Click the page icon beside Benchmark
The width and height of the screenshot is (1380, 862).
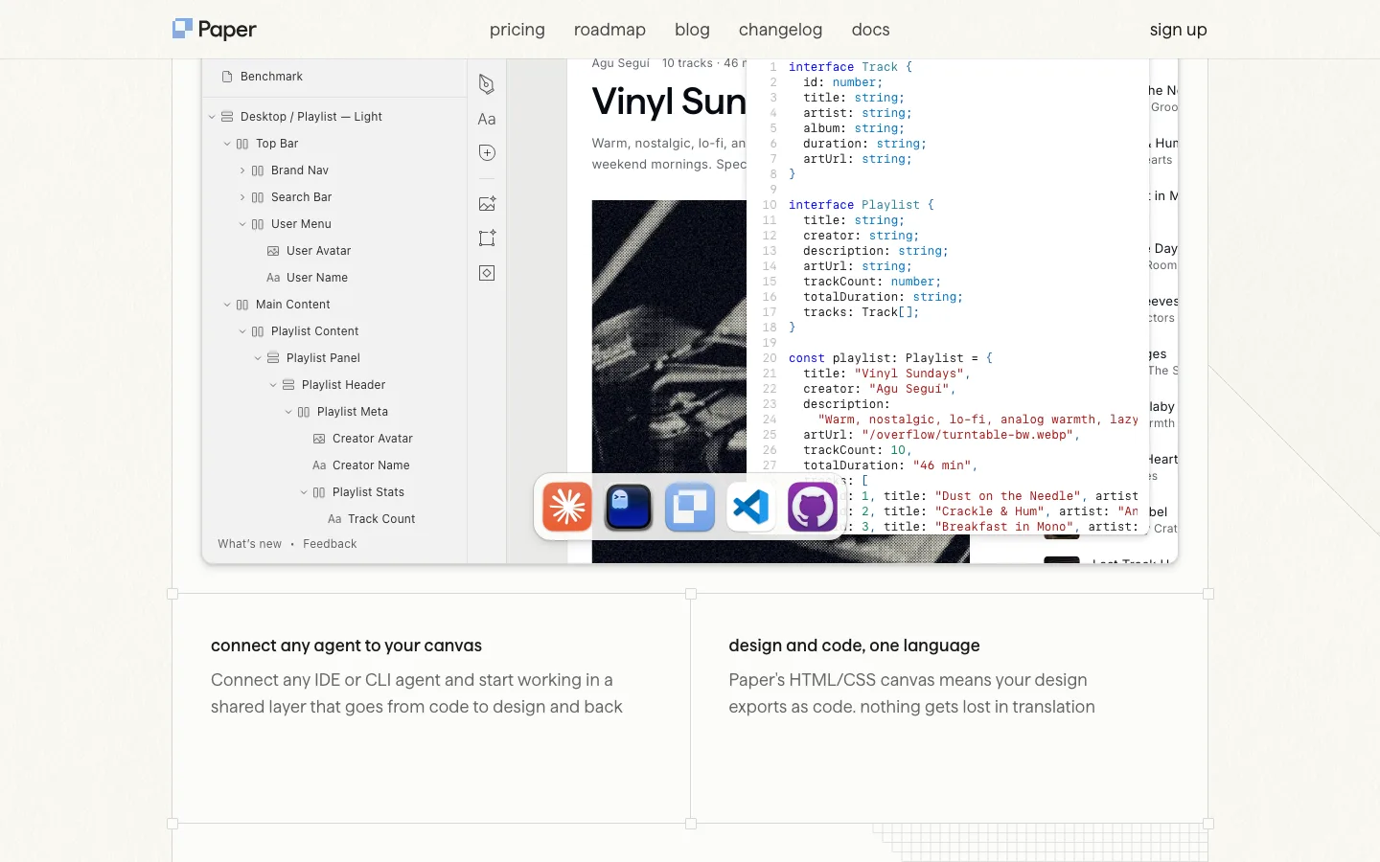(x=227, y=77)
